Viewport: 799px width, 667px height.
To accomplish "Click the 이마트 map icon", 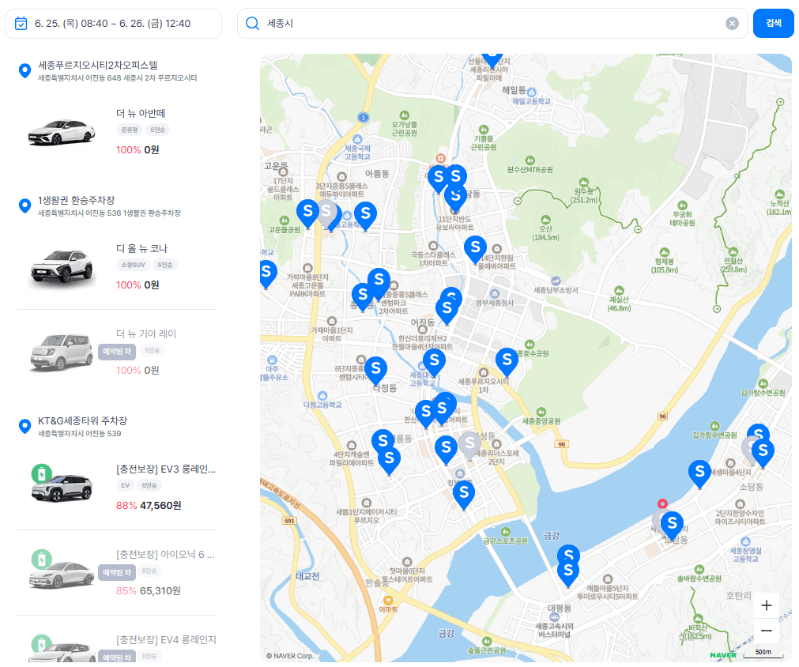I will coord(388,601).
